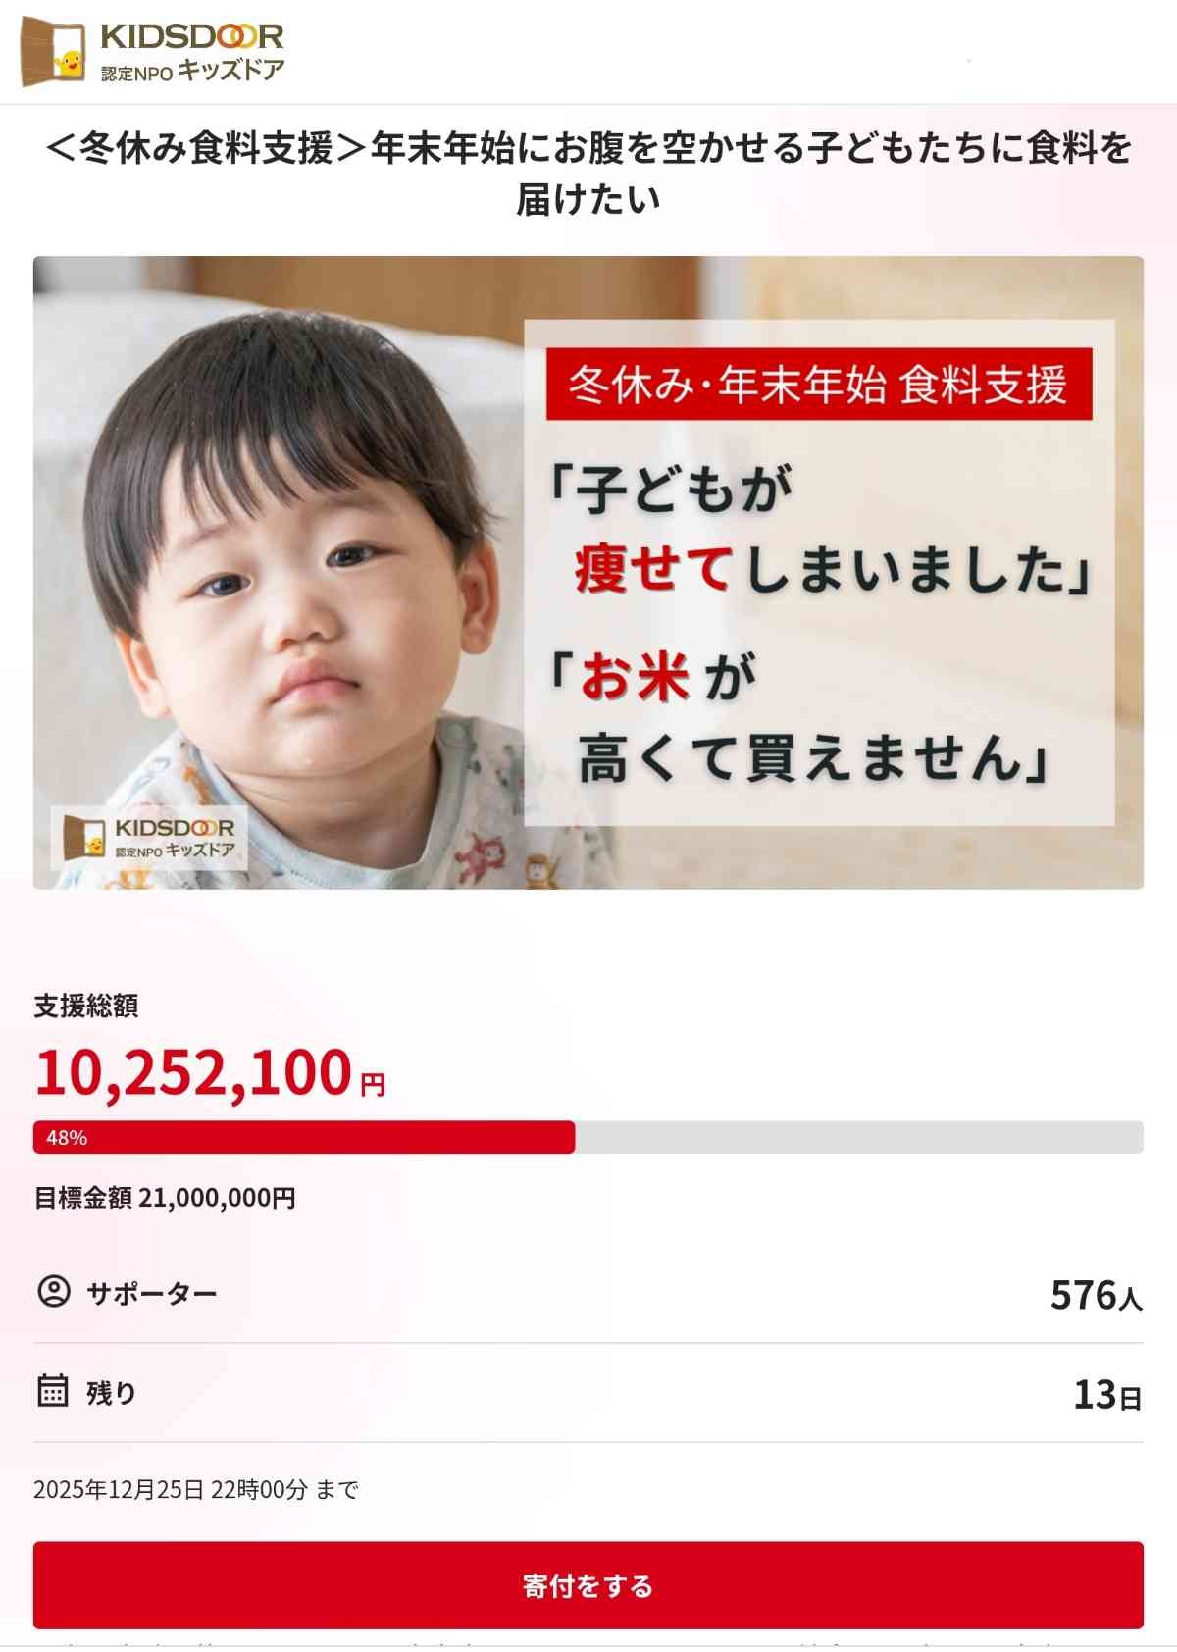1177x1652 pixels.
Task: Click the calendar icon beside 残り
Action: tap(53, 1390)
